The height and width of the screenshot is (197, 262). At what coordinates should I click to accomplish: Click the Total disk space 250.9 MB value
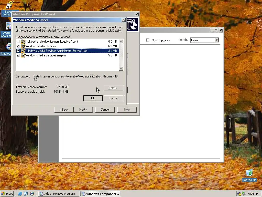(63, 87)
